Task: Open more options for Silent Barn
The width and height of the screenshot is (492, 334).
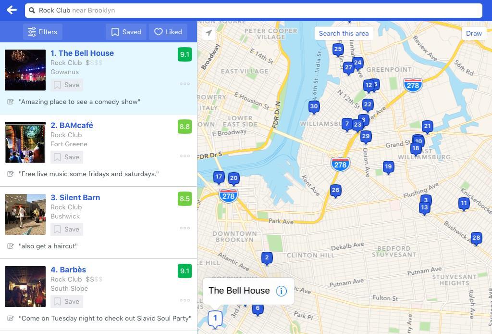Action: point(185,228)
